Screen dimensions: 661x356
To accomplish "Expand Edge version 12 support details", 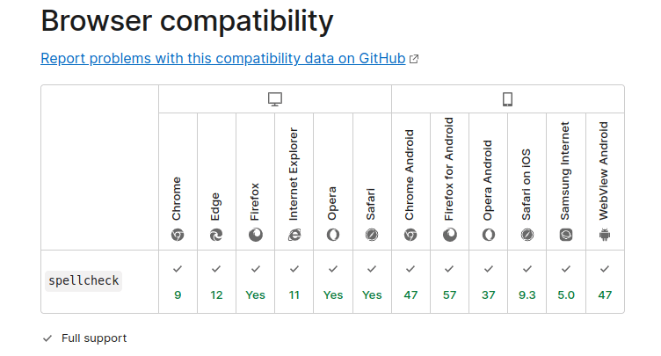I will (216, 281).
